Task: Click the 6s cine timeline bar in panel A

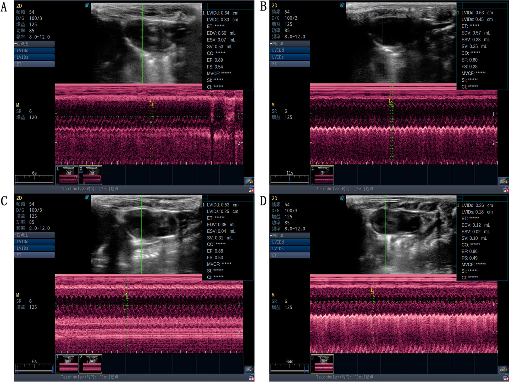Action: (x=34, y=180)
